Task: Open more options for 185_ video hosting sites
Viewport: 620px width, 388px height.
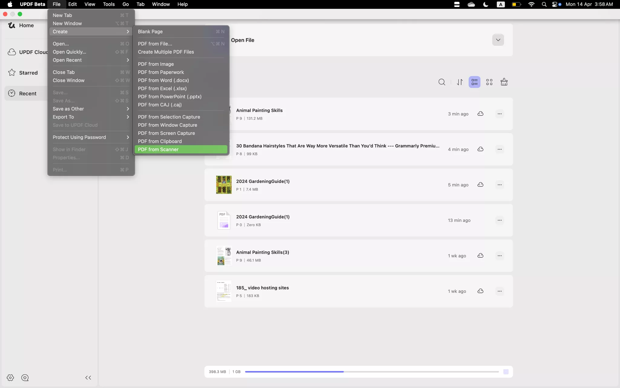Action: (500, 291)
